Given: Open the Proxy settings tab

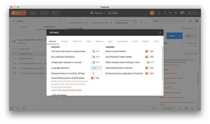Looking at the screenshot, I should [x=135, y=42].
